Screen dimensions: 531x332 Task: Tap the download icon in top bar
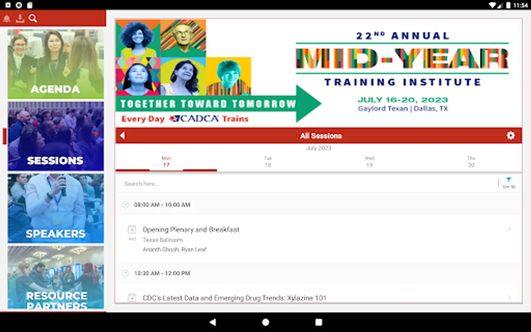click(x=20, y=18)
